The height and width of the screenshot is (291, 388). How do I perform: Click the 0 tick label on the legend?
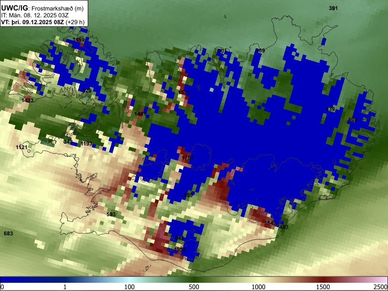[2, 287]
